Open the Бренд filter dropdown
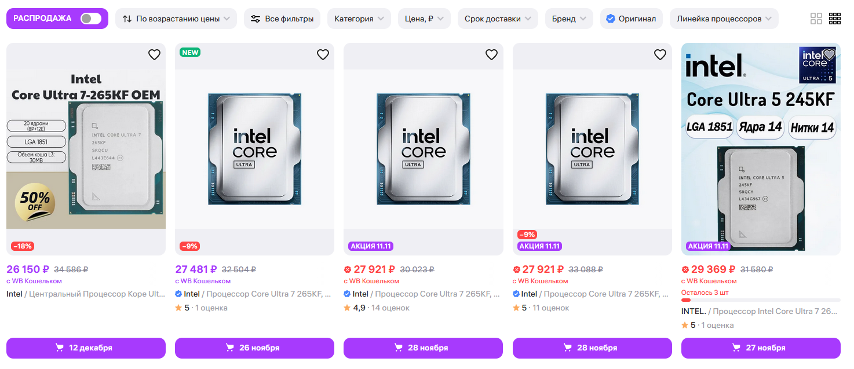Image resolution: width=854 pixels, height=369 pixels. click(x=569, y=19)
